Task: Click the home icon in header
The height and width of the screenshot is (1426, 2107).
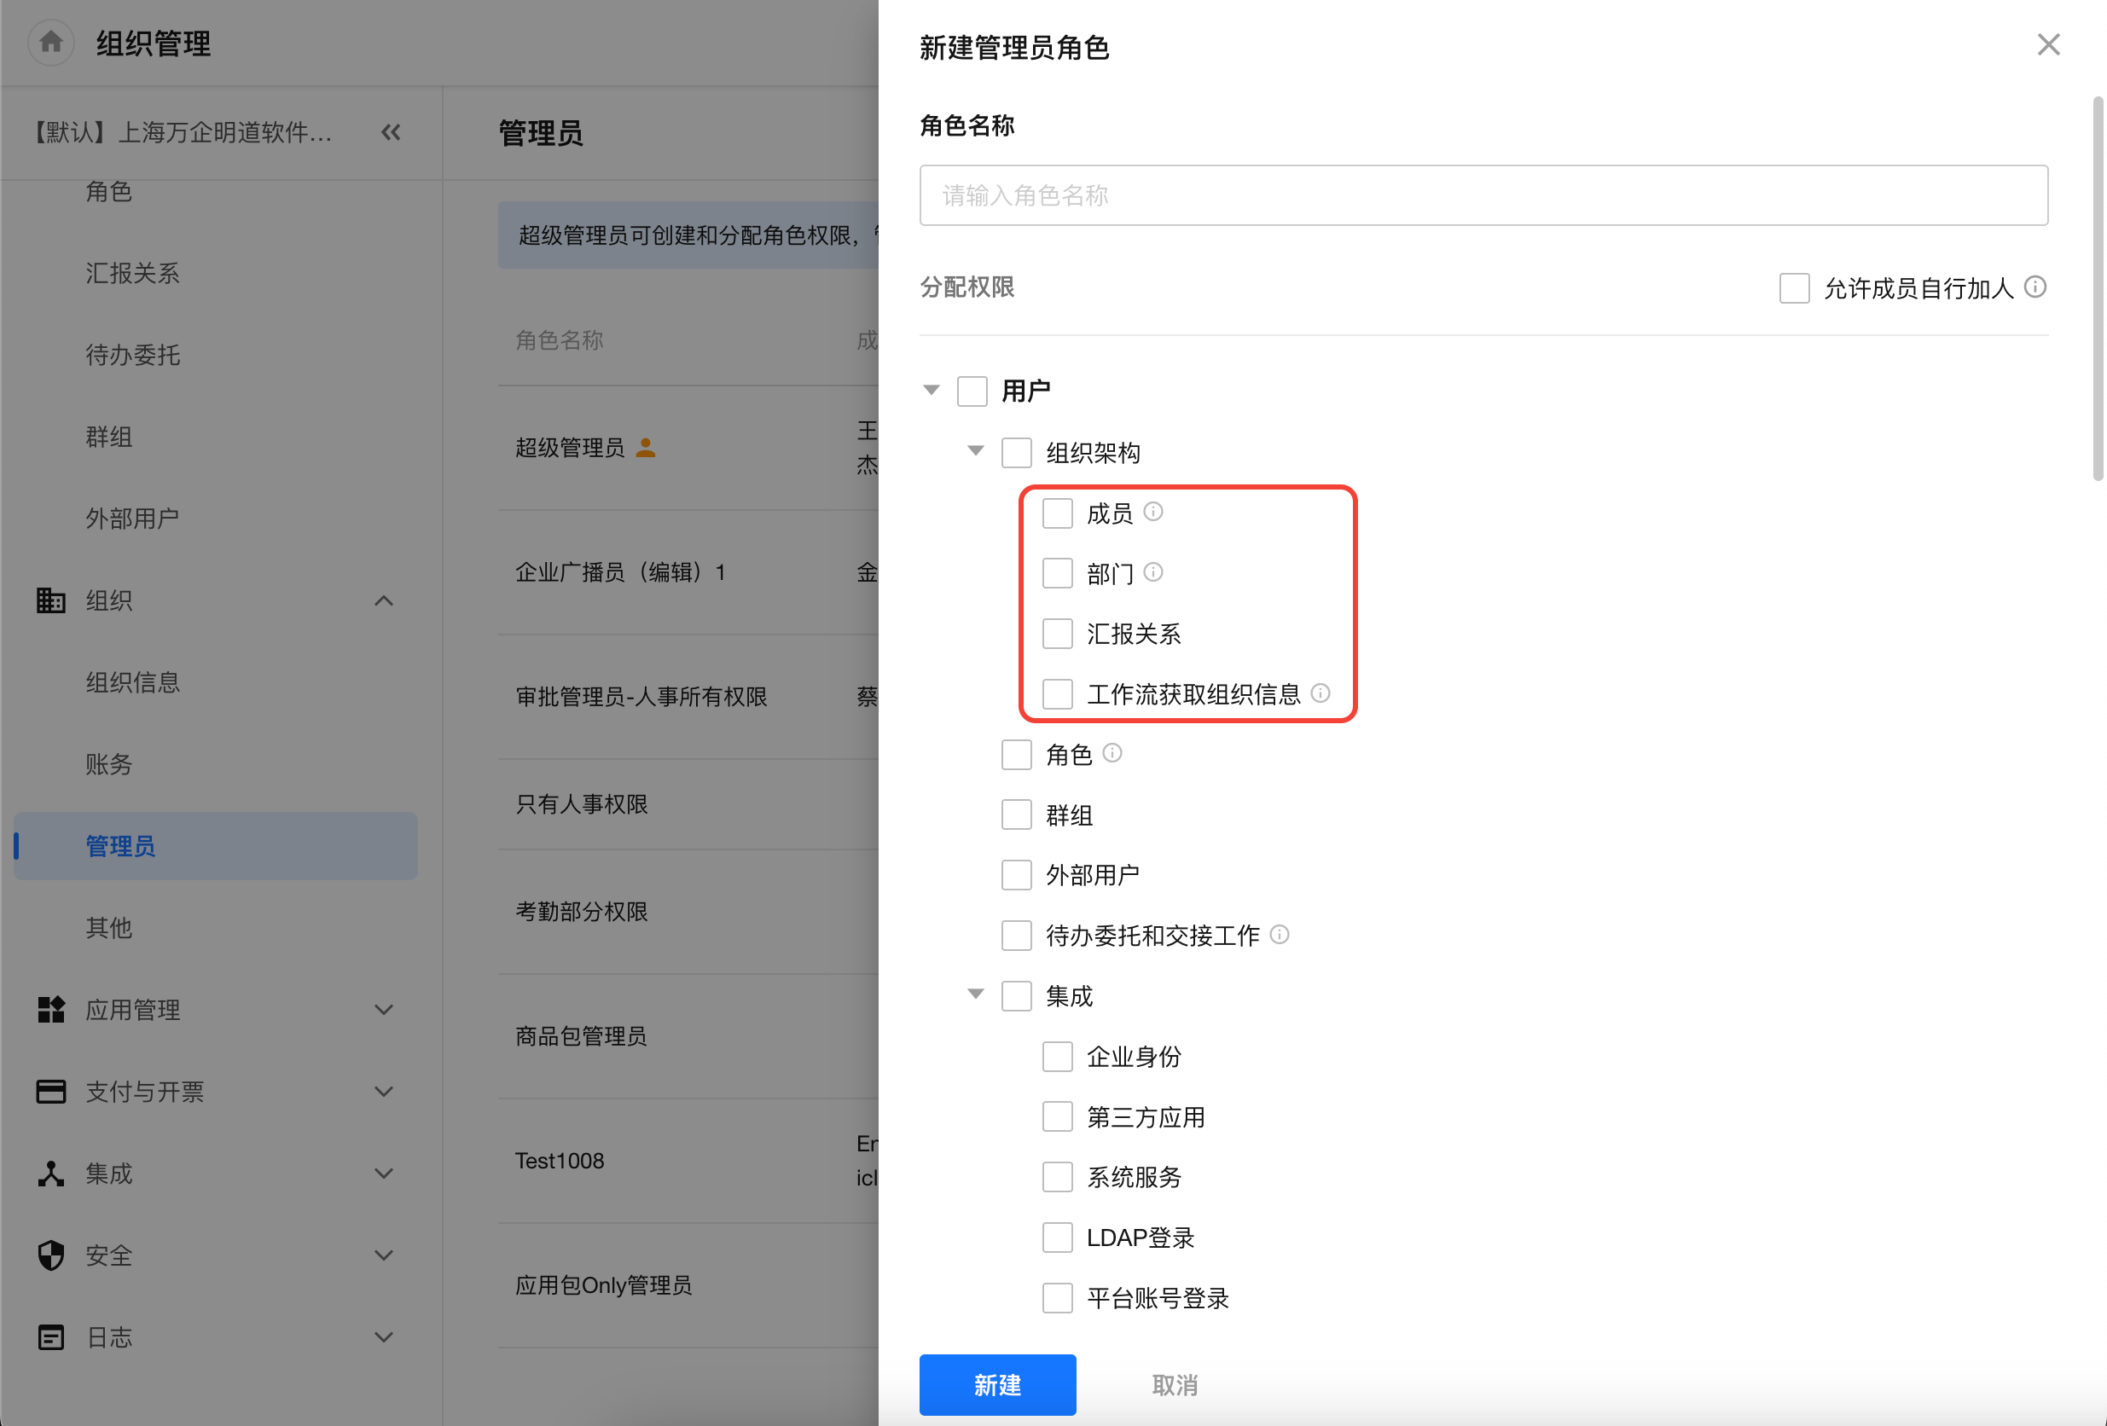Action: [51, 42]
